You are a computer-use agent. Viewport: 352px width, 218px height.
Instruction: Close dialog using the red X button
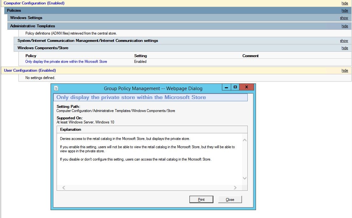pyautogui.click(x=246, y=87)
